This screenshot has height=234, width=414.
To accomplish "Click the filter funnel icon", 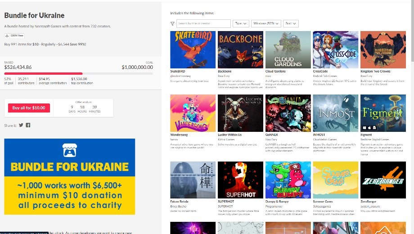I will [172, 23].
